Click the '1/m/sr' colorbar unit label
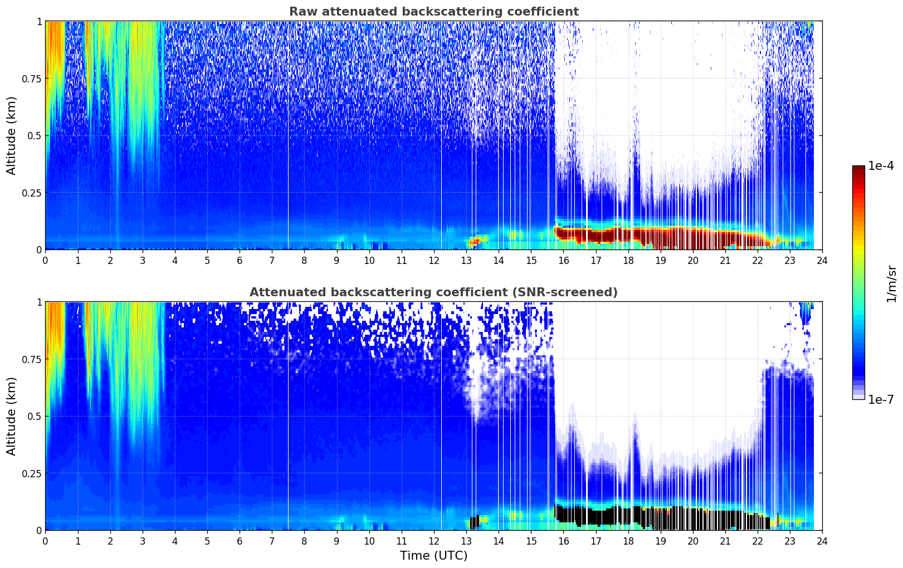This screenshot has height=568, width=903. pyautogui.click(x=891, y=283)
